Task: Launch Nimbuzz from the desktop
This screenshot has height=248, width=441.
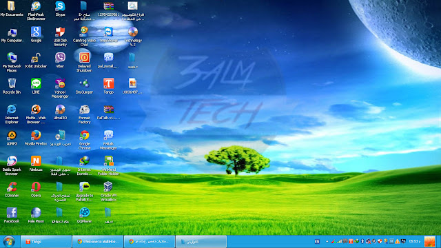Action: click(36, 164)
